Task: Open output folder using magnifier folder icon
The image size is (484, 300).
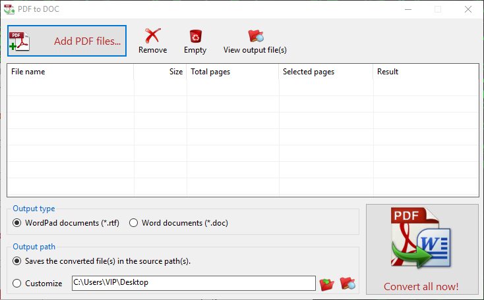Action: (x=348, y=284)
